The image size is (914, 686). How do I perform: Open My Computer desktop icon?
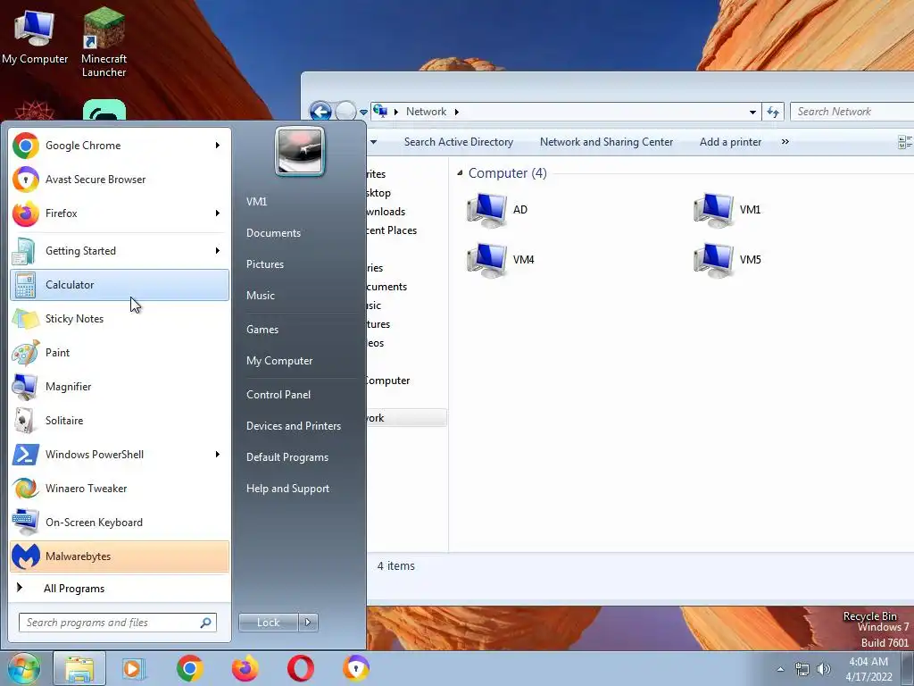click(x=35, y=37)
